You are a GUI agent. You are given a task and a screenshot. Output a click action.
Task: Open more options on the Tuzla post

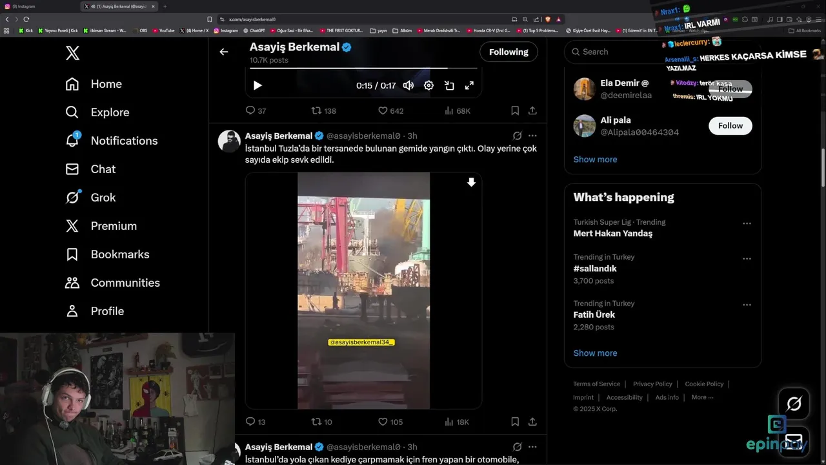click(x=532, y=136)
